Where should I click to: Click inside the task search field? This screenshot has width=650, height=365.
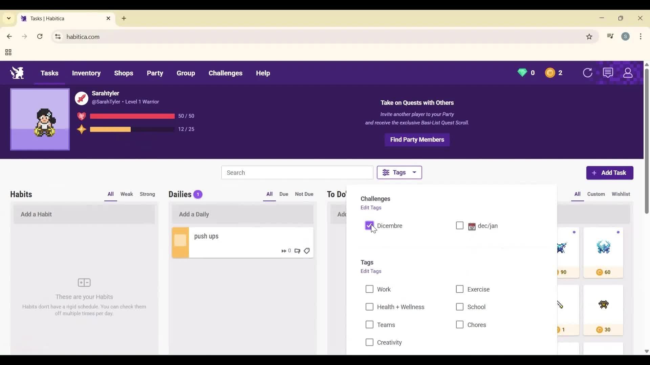click(297, 172)
